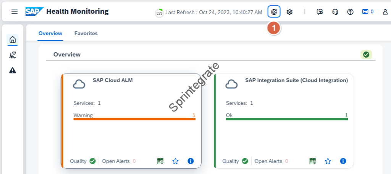Open the help question mark icon
Screen dimensions: 391x174
click(350, 12)
